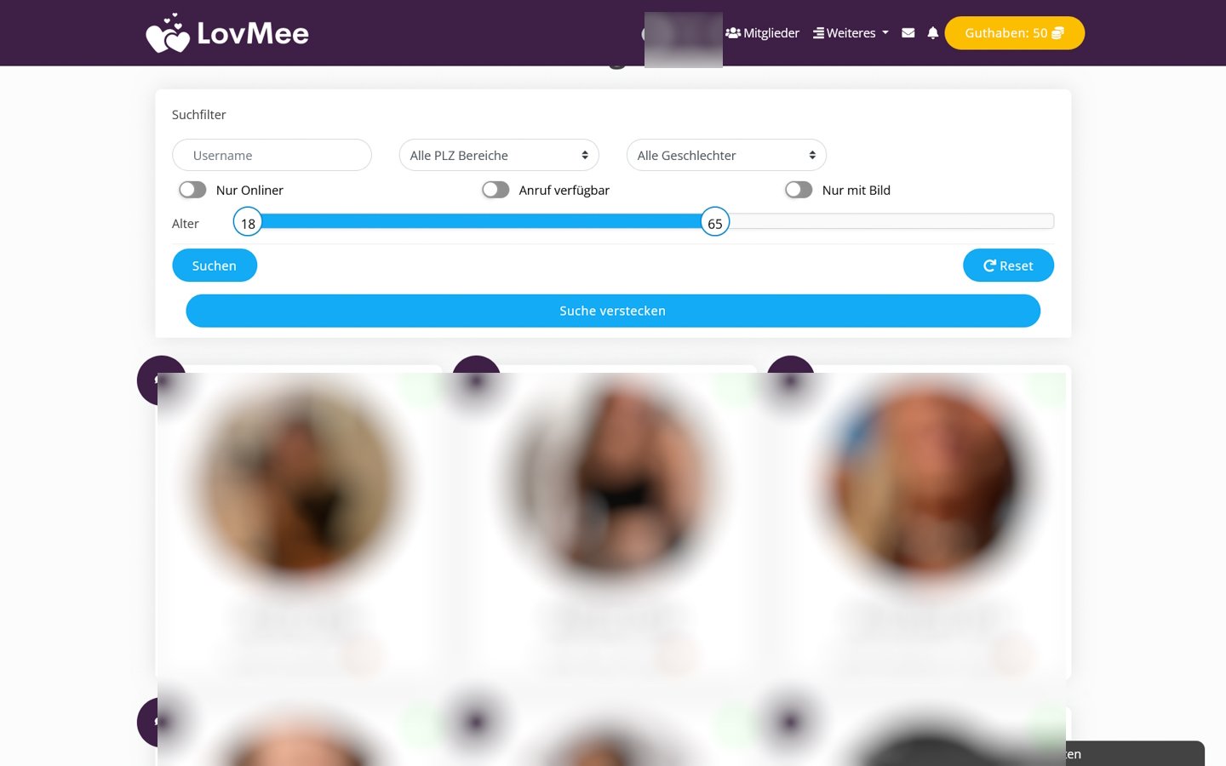Open the notifications bell icon
Image resolution: width=1226 pixels, height=766 pixels.
[x=933, y=33]
